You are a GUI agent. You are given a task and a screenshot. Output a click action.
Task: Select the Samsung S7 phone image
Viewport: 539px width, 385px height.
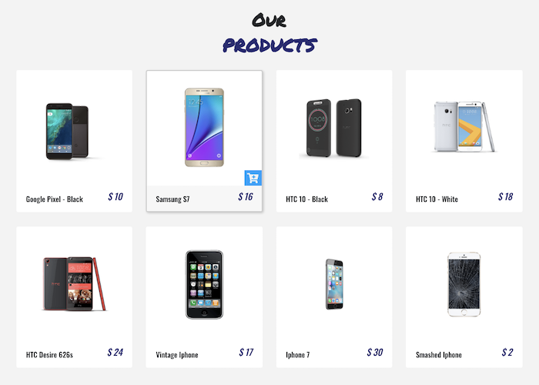tap(204, 127)
